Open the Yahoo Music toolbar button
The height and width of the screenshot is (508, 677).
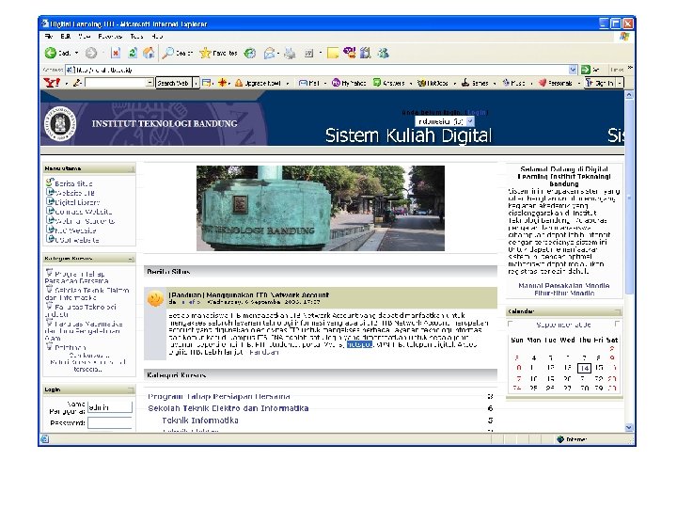(513, 83)
